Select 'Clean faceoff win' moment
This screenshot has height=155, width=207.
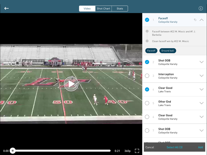tap(170, 41)
